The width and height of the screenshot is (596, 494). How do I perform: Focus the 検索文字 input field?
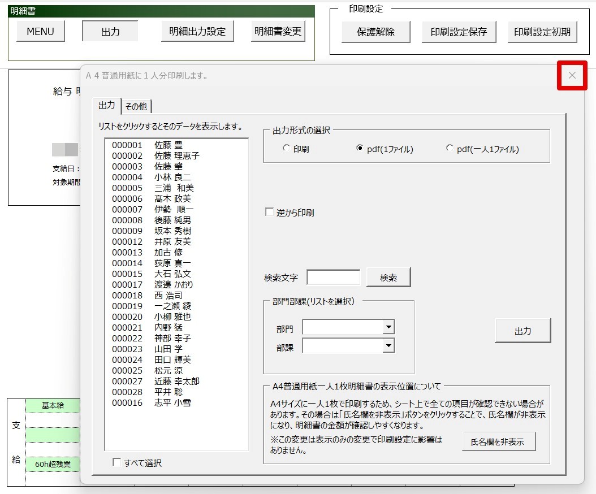[x=334, y=278]
